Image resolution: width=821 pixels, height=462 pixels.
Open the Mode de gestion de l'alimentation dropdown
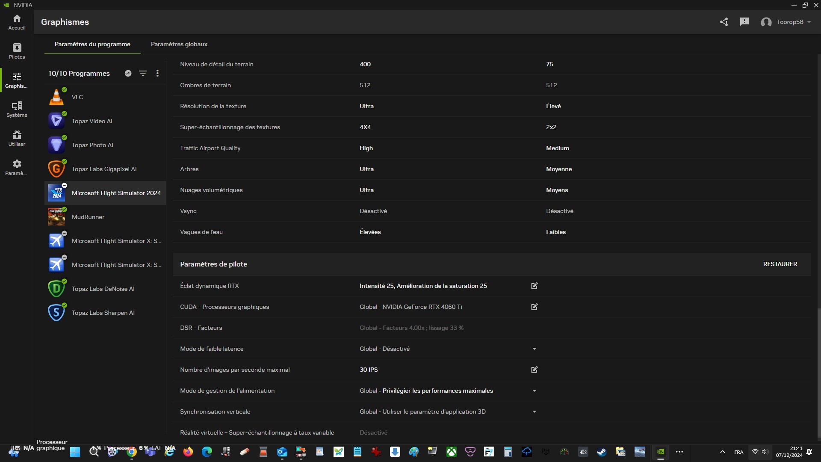534,391
